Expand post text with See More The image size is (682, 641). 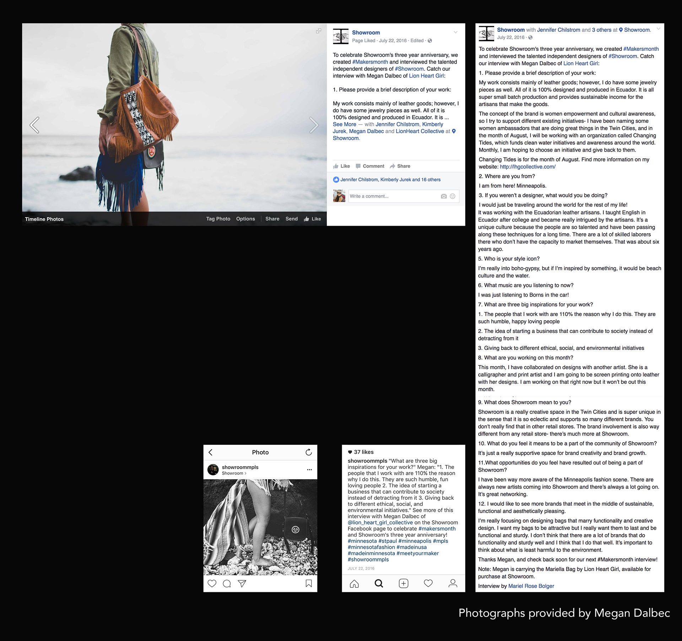point(344,124)
